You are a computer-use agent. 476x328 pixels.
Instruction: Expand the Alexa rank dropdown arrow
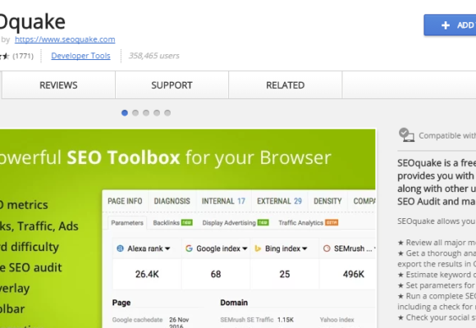coord(167,248)
